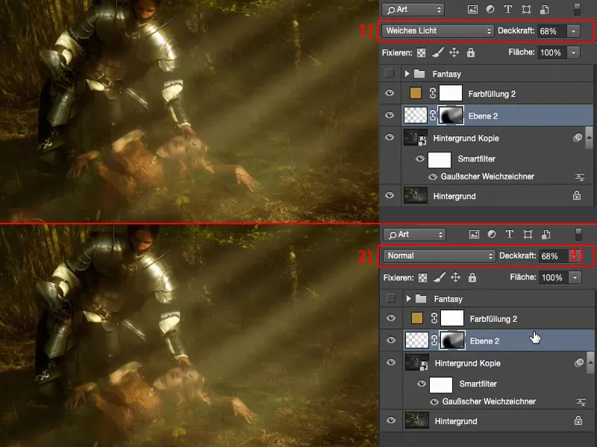597x447 pixels.
Task: Hide Hintergrund layer in Normal panel
Action: (391, 420)
